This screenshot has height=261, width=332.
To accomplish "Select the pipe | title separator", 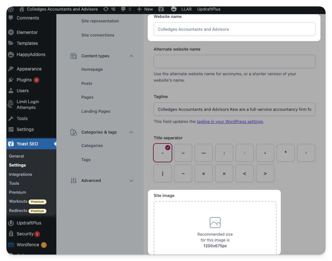I will click(x=163, y=173).
